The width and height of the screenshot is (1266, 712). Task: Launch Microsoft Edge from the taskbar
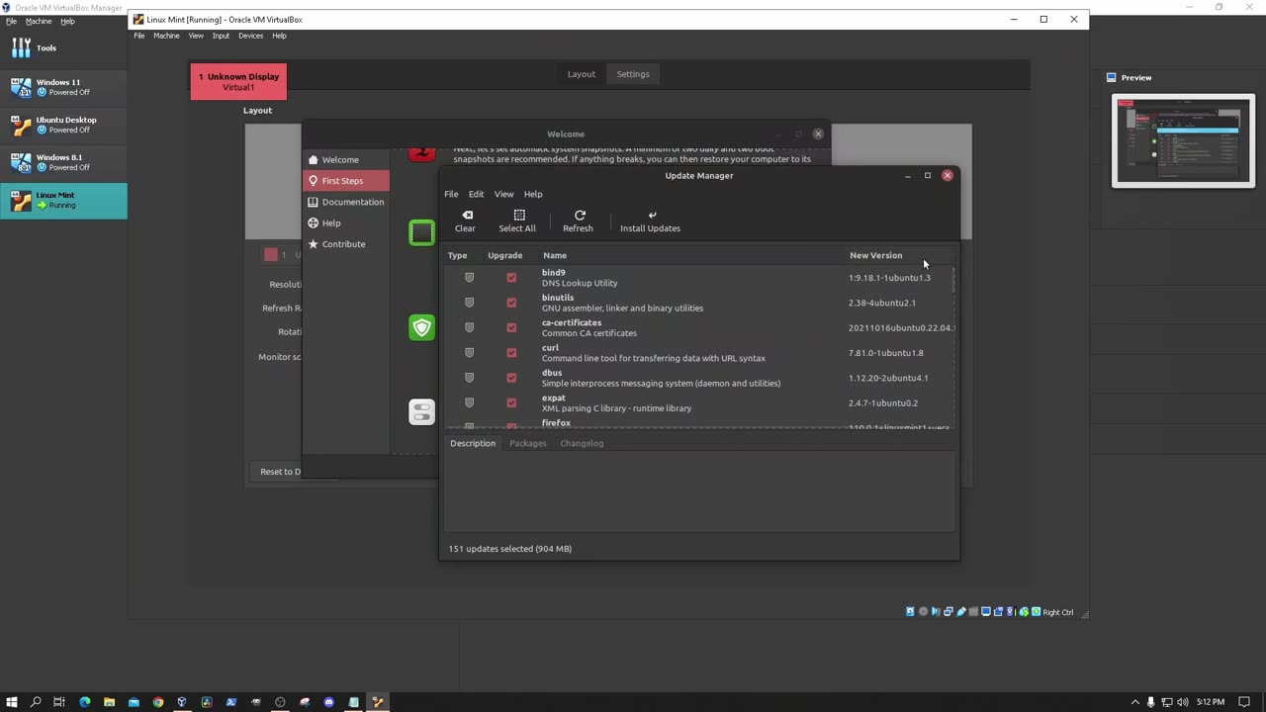(85, 702)
